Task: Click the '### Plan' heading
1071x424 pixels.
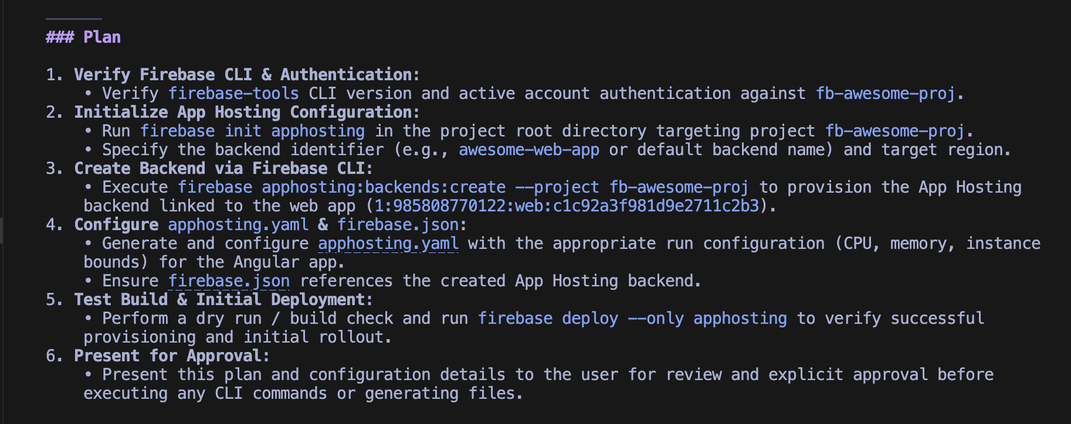Action: (x=83, y=37)
